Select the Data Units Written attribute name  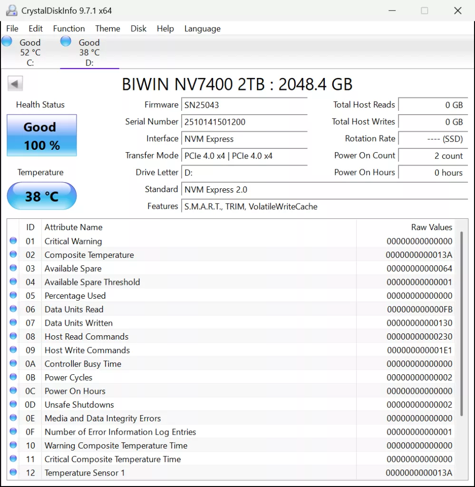pos(78,323)
